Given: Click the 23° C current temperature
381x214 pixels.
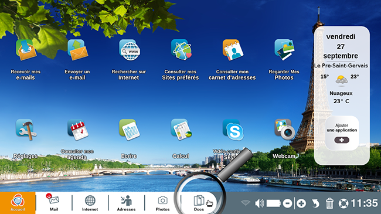Looking at the screenshot, I should point(341,101).
